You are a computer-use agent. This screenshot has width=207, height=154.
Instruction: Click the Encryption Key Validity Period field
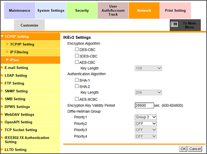tap(144, 106)
